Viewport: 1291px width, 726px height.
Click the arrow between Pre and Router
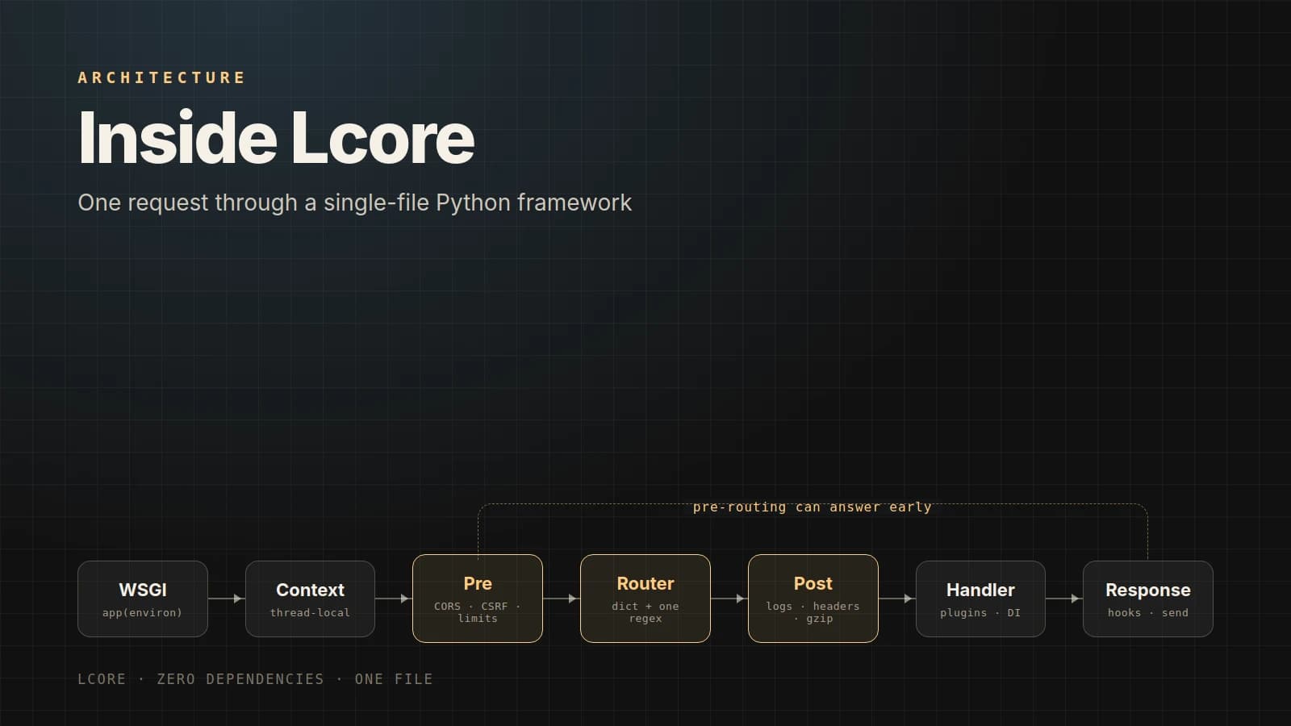pos(561,599)
